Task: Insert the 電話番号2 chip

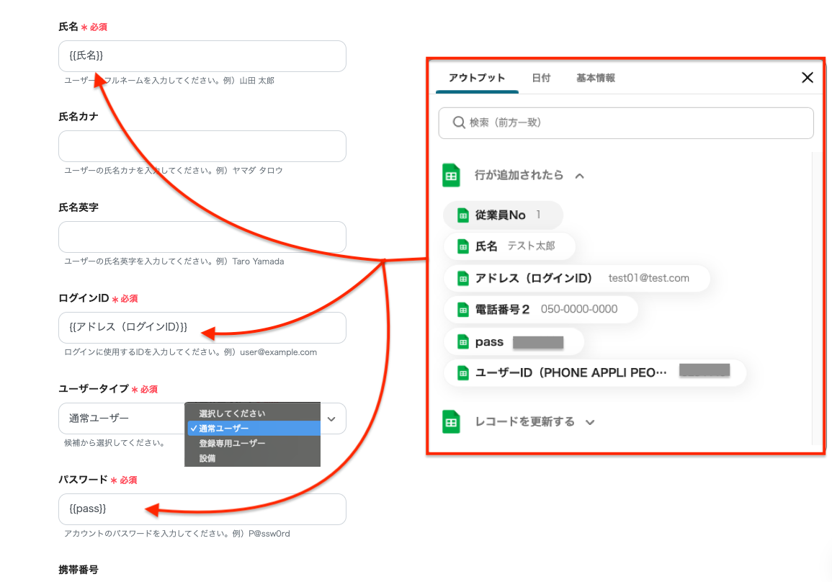Action: point(541,309)
